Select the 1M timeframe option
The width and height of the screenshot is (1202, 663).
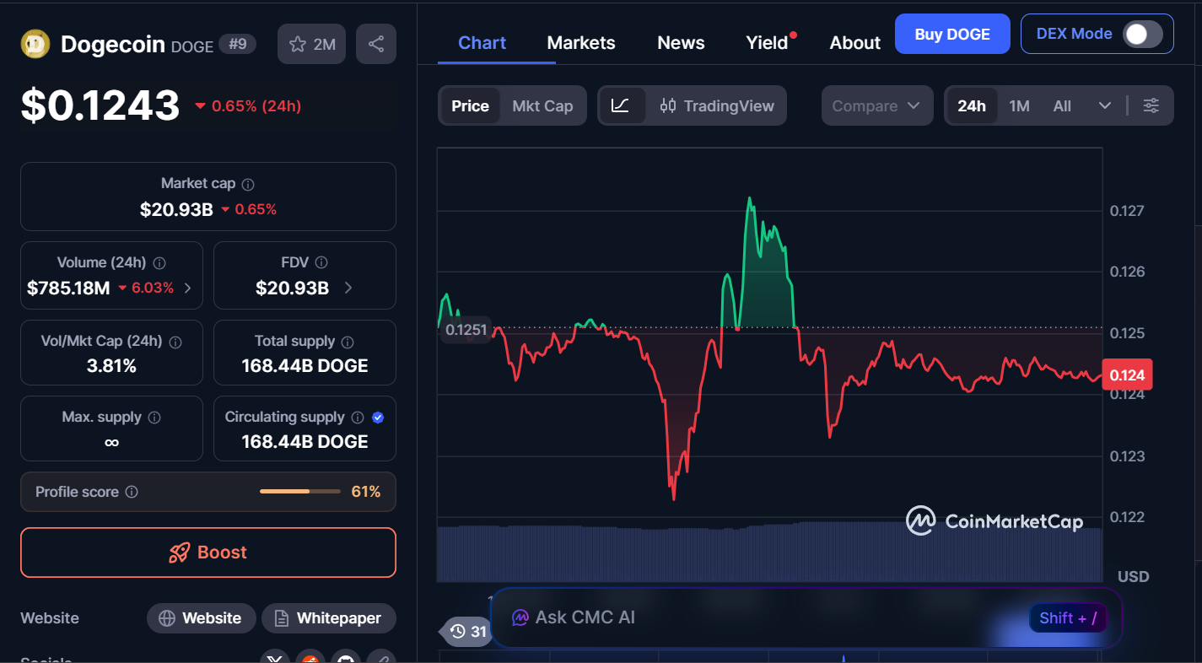[x=1019, y=105]
